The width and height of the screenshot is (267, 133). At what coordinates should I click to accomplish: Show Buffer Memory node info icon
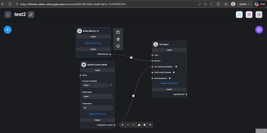pos(118,46)
